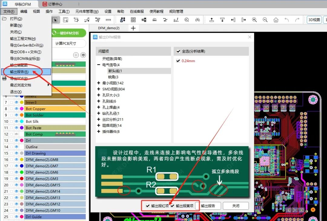Click the layer stack icon in panel

point(83,55)
